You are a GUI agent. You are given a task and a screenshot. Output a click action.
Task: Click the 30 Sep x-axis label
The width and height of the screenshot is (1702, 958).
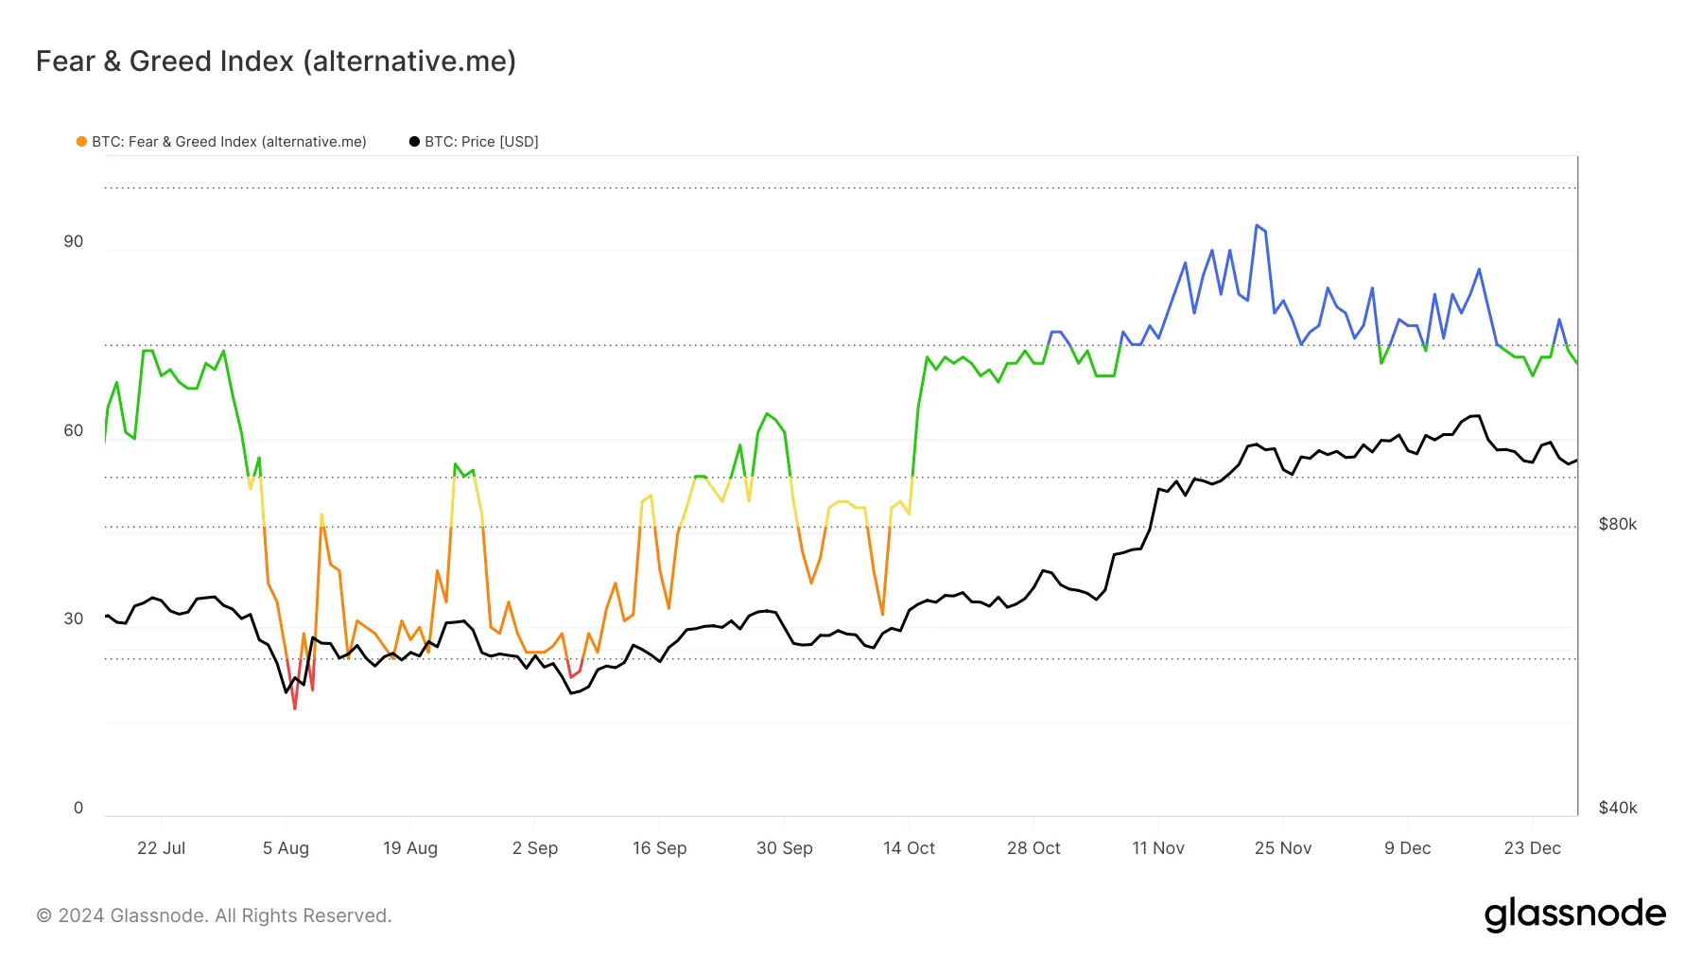(785, 848)
